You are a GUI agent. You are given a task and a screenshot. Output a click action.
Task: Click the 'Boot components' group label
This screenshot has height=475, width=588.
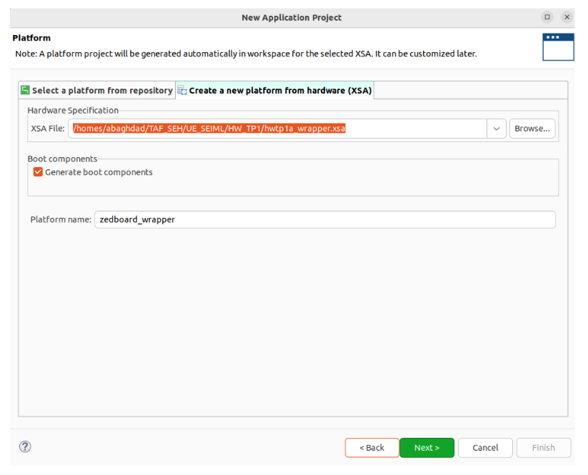(62, 159)
